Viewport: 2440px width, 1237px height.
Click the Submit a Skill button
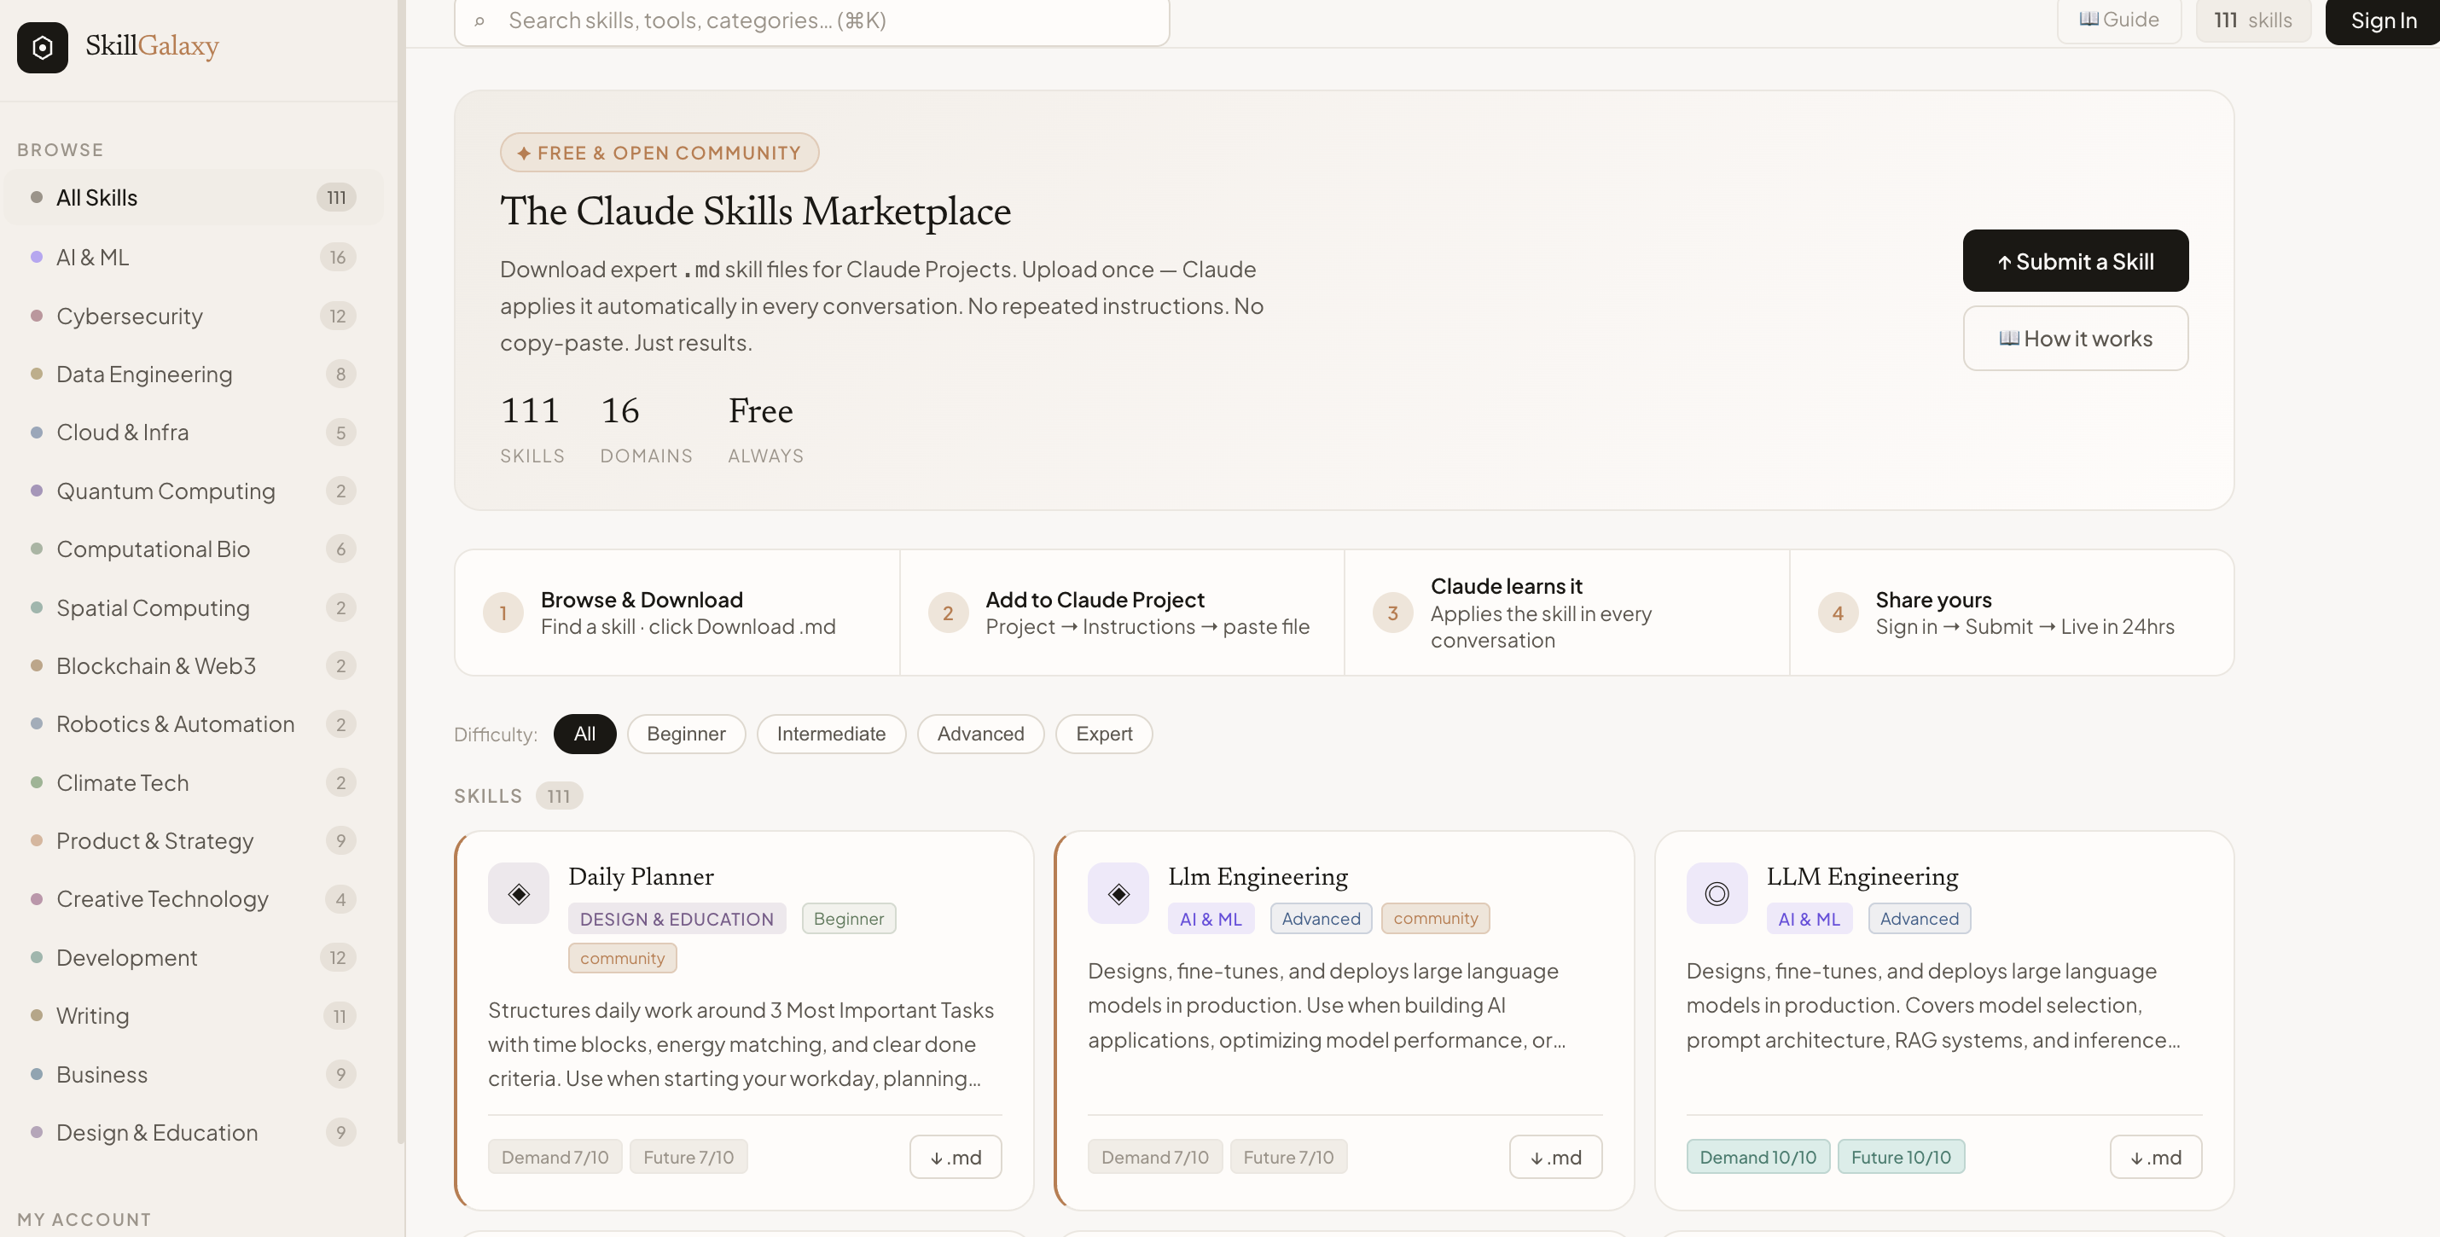coord(2074,260)
